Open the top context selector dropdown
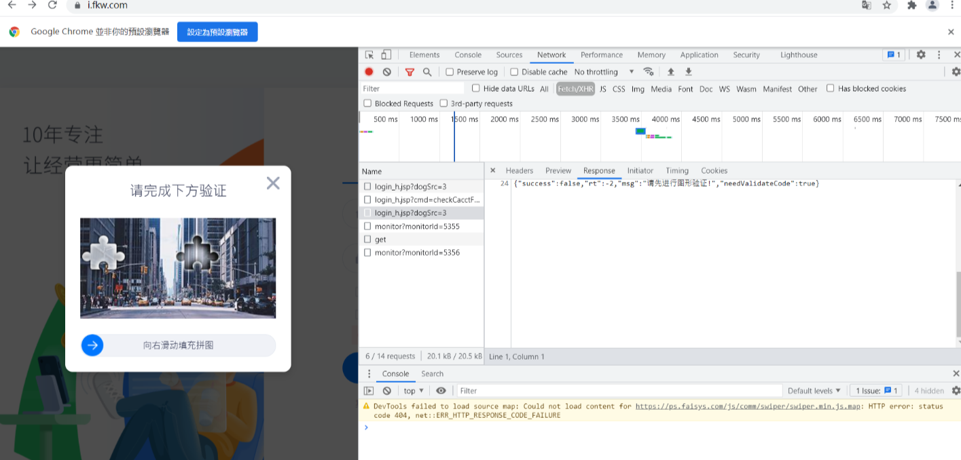 [413, 391]
